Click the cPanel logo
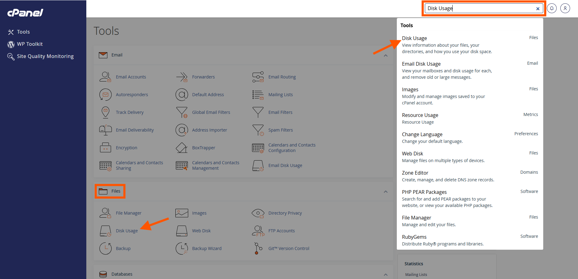Viewport: 578px width, 279px height. click(25, 13)
